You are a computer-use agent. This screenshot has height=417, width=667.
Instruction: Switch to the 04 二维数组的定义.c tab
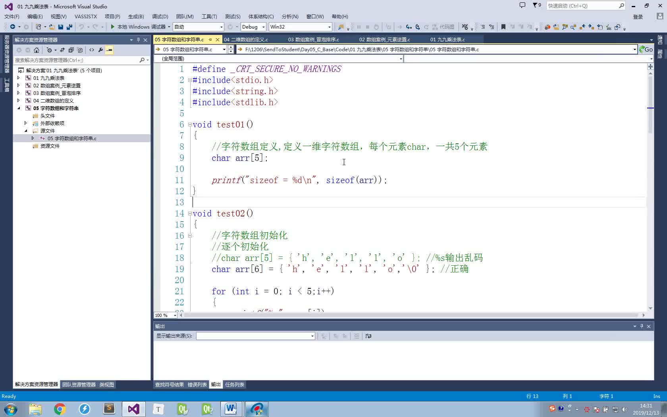tap(246, 40)
